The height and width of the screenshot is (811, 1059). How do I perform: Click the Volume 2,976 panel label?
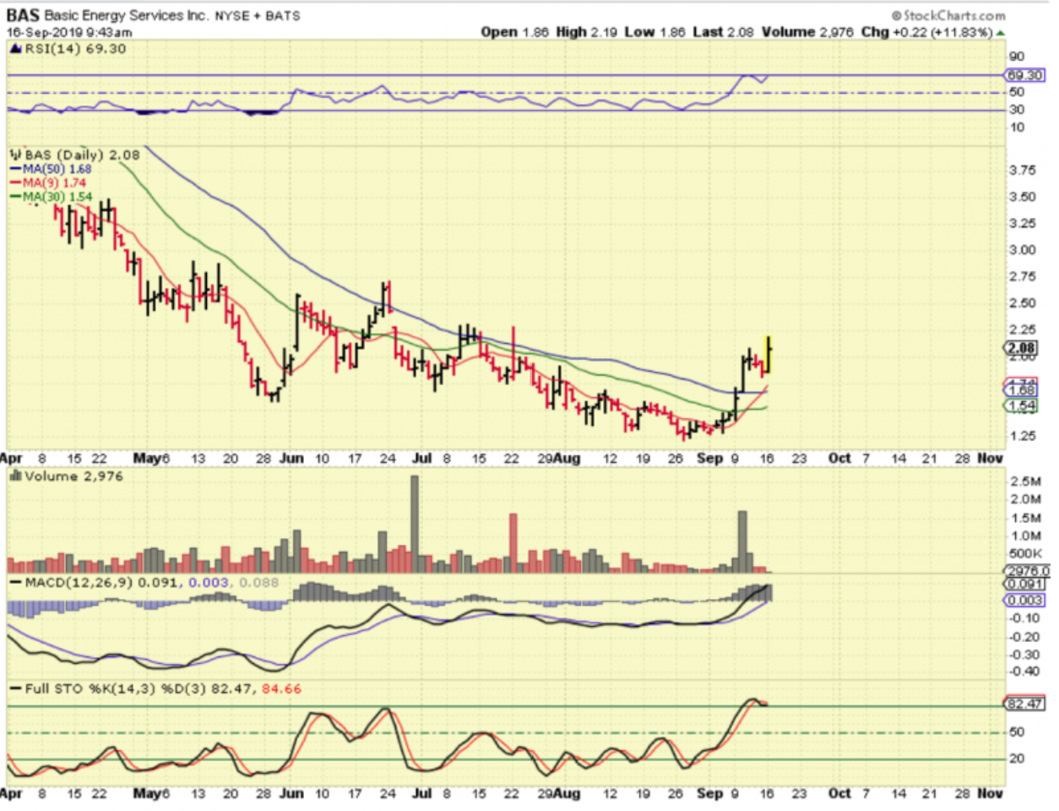(x=74, y=476)
